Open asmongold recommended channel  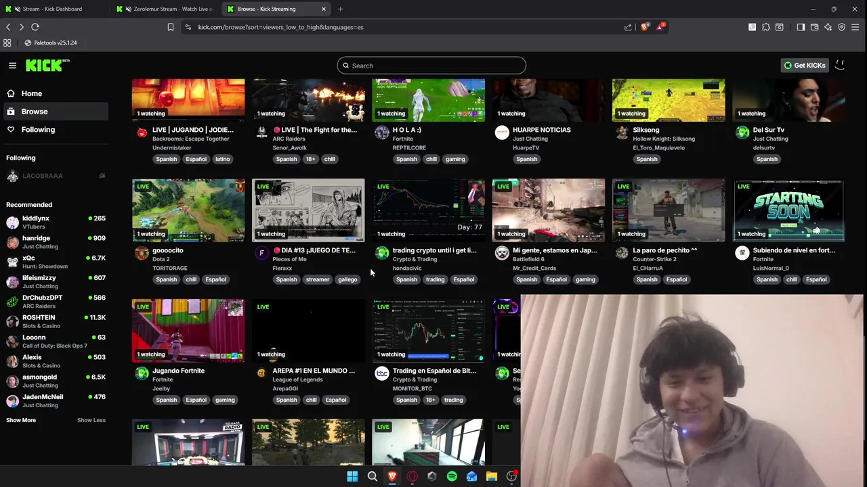tap(54, 381)
